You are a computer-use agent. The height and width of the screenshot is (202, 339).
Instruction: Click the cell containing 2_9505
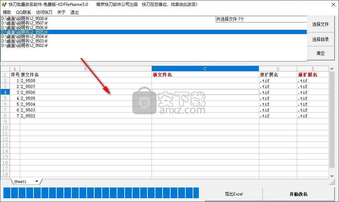86,98
